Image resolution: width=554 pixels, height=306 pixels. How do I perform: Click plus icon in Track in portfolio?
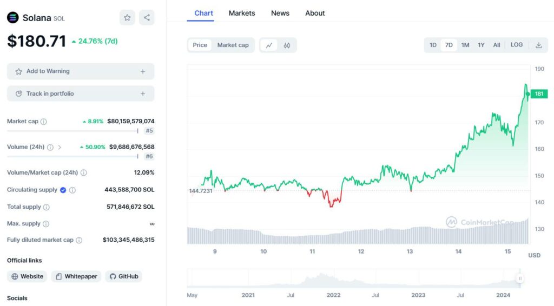[x=143, y=94]
